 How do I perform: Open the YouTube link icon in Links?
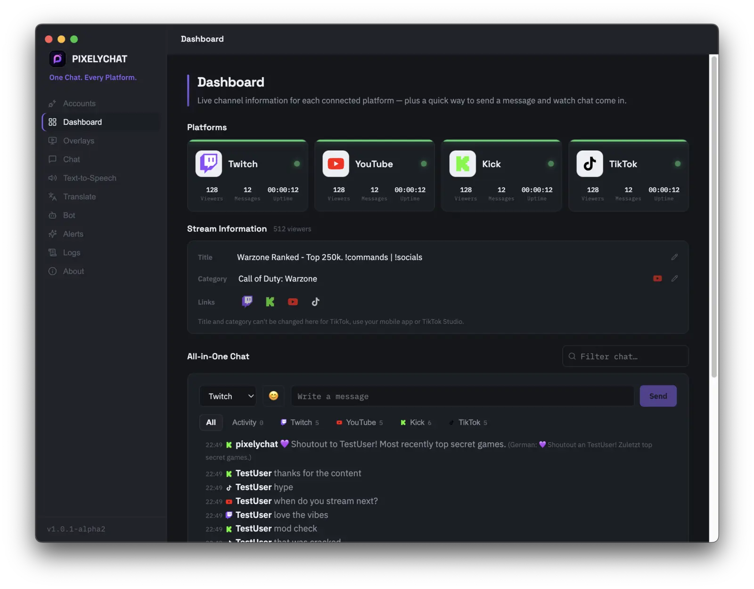pos(293,302)
